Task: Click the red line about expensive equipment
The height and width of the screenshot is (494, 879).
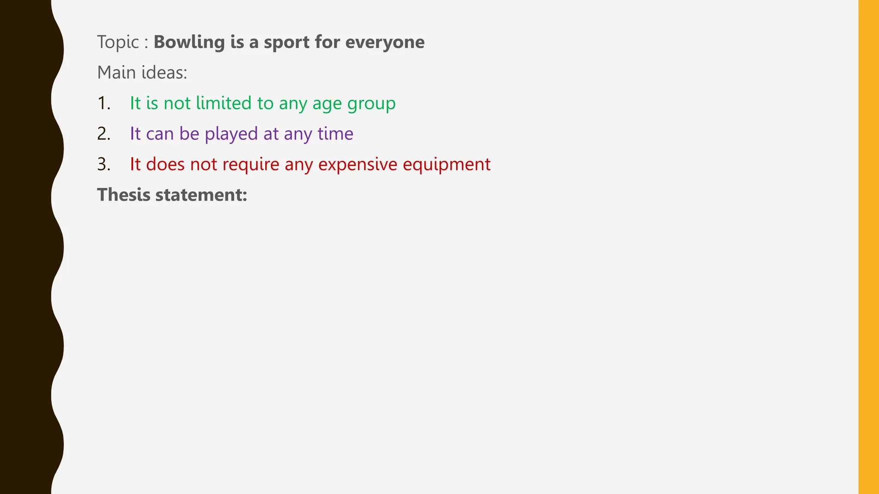Action: (x=310, y=165)
